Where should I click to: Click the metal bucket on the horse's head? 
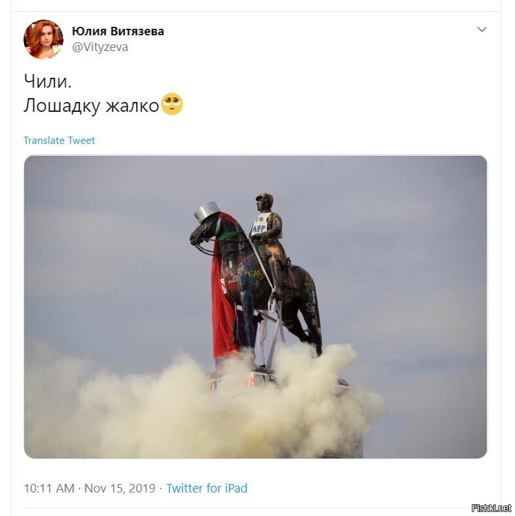coord(207,211)
